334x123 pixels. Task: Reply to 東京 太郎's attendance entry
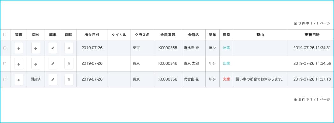(19, 64)
